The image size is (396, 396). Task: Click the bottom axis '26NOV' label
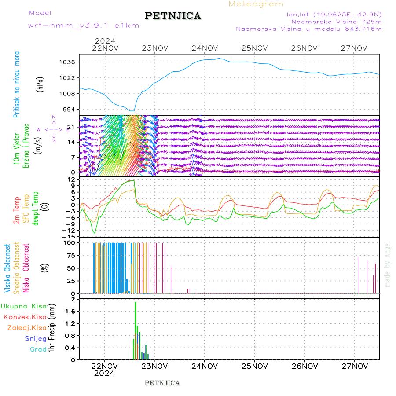pos(304,366)
